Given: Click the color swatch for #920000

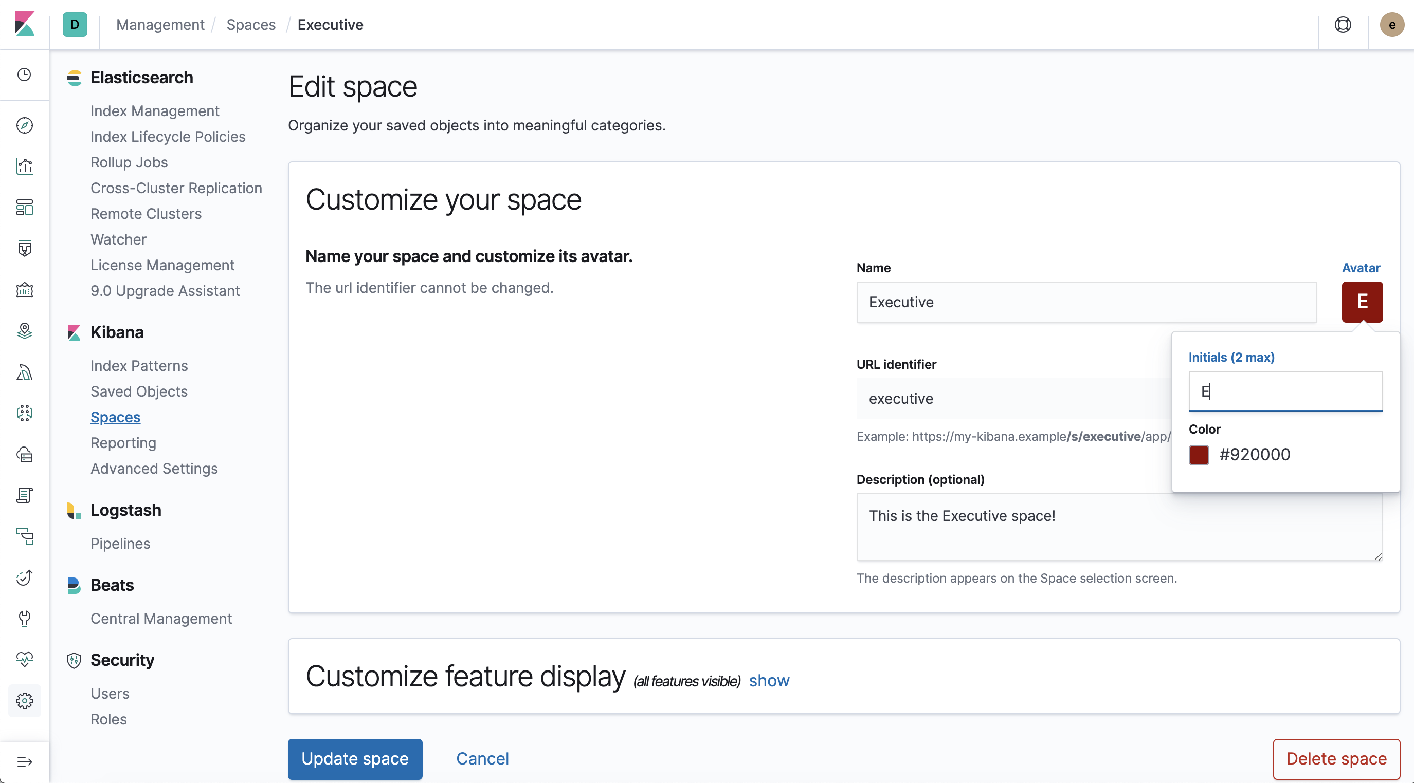Looking at the screenshot, I should point(1199,454).
